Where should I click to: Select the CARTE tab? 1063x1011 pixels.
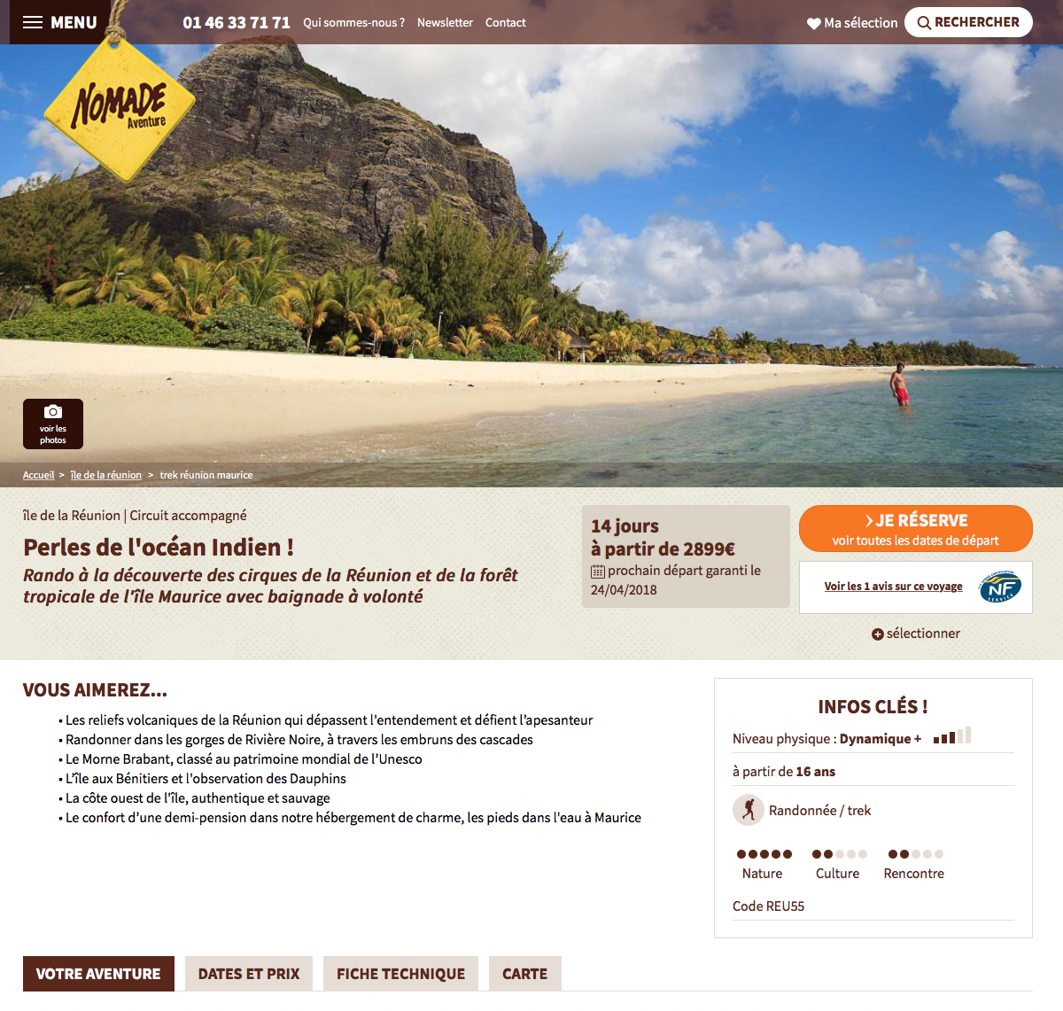click(525, 974)
